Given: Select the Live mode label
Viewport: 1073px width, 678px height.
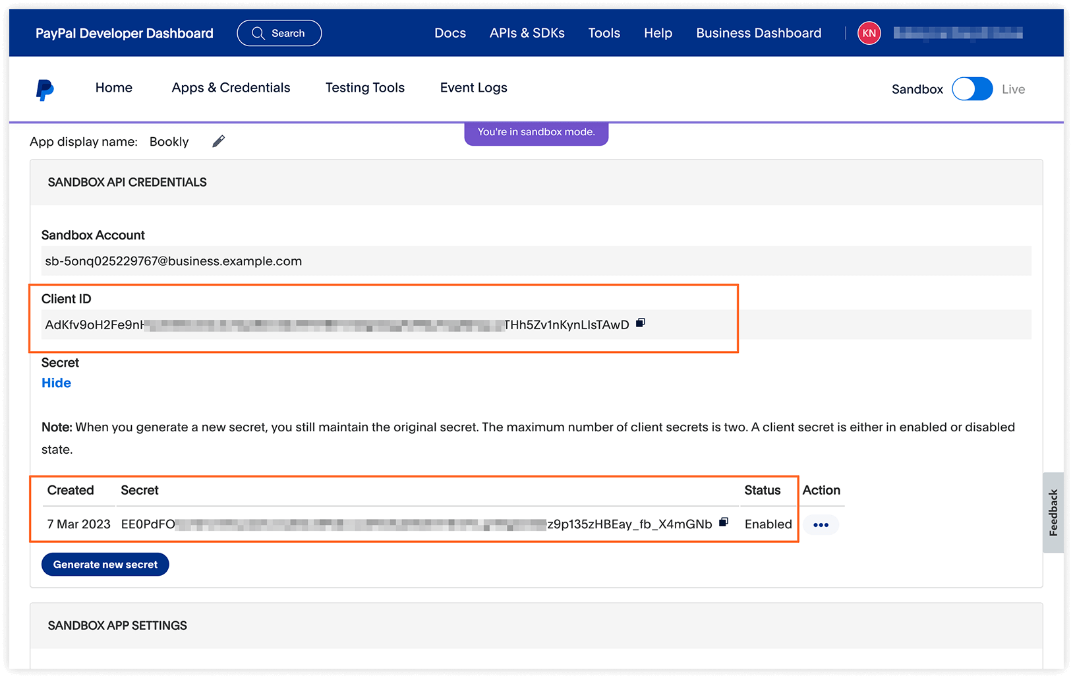Looking at the screenshot, I should [x=1014, y=89].
